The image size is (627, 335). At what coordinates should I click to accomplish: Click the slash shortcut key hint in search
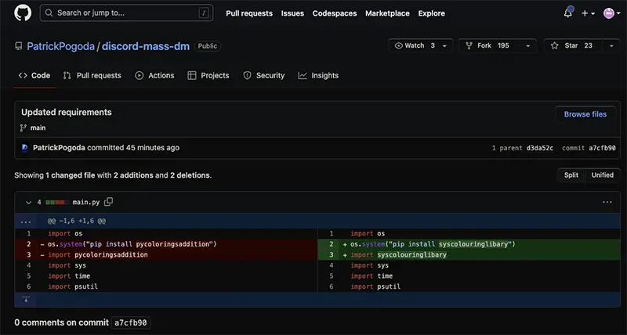[204, 13]
